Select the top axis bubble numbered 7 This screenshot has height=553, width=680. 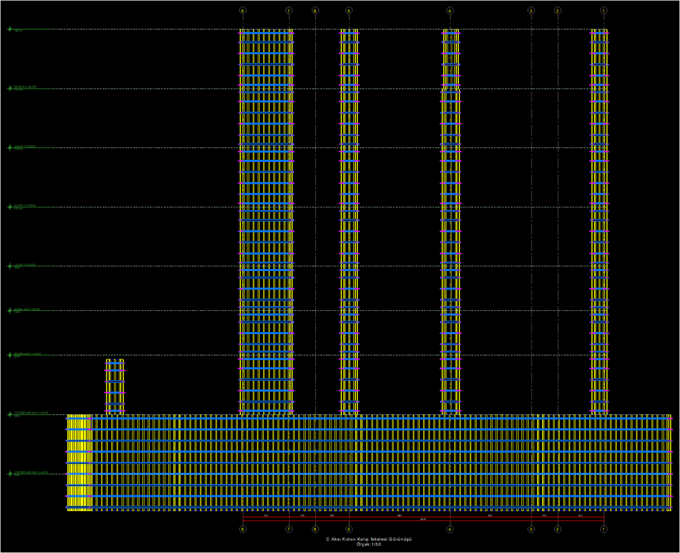[x=288, y=10]
